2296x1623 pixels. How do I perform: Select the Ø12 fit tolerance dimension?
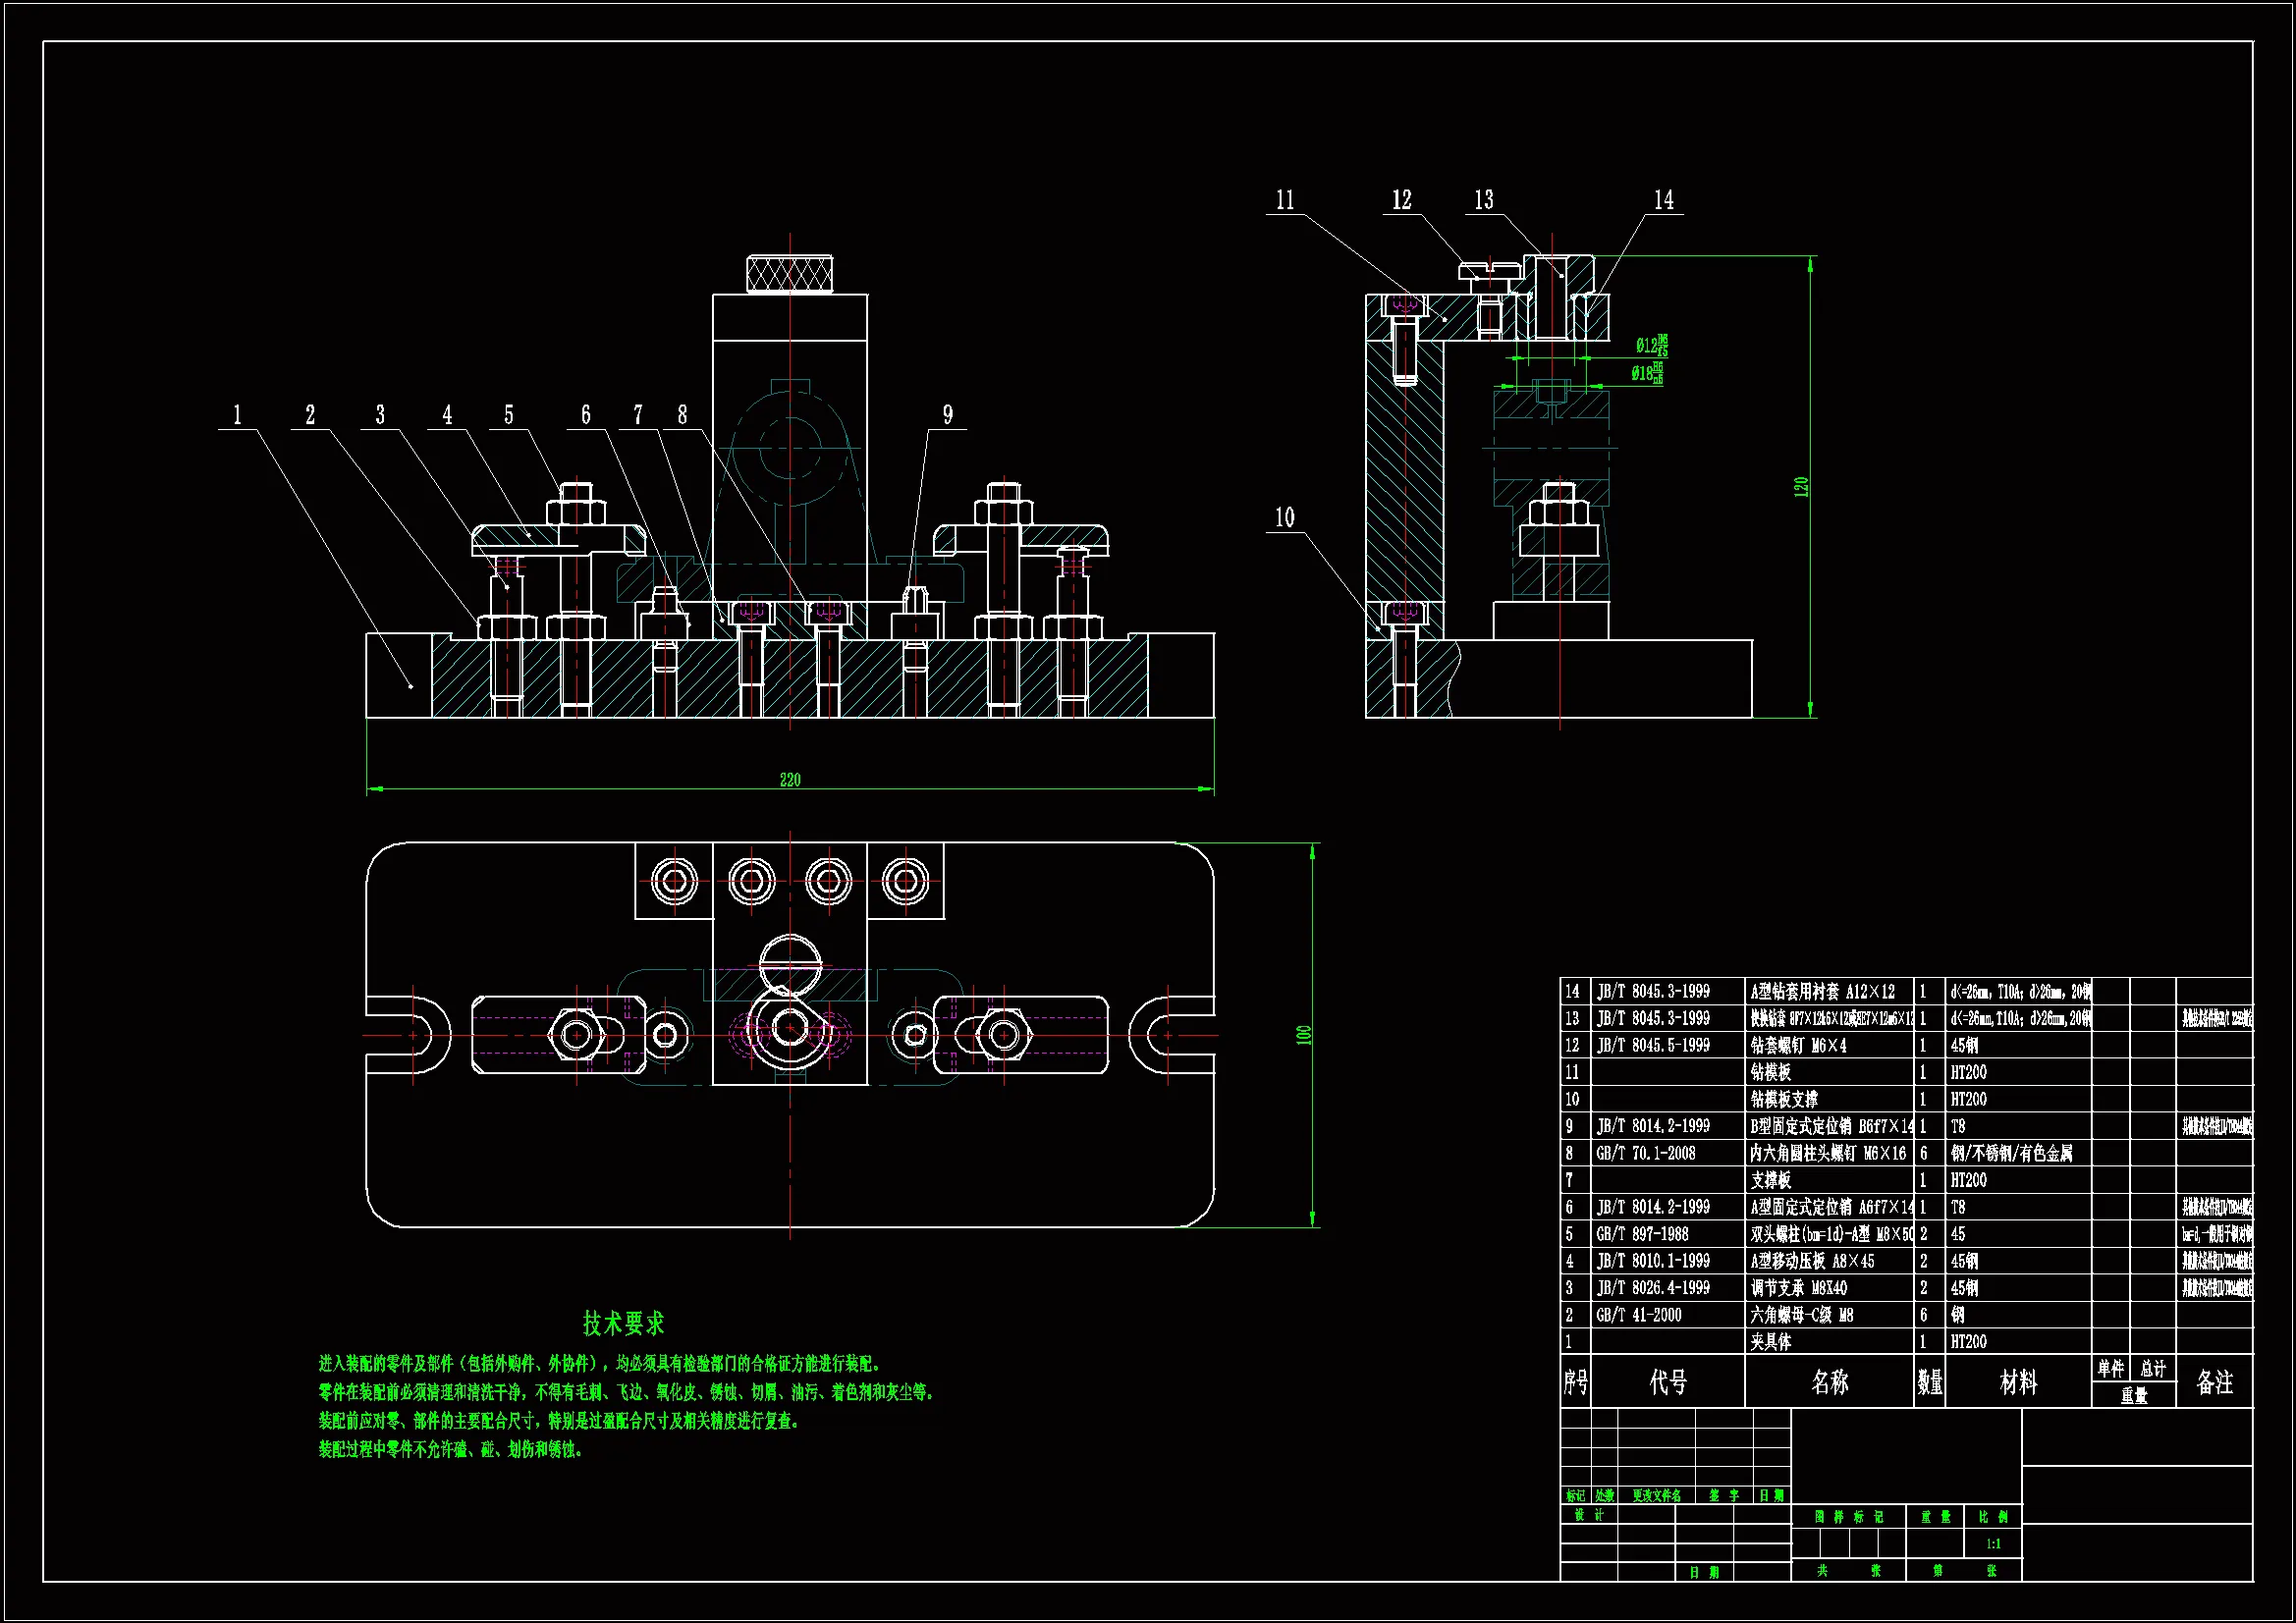pos(1651,346)
